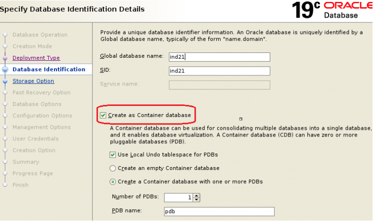Screen dimensions: 374x221
Task: Click the Creation Mode step label
Action: pyautogui.click(x=32, y=46)
